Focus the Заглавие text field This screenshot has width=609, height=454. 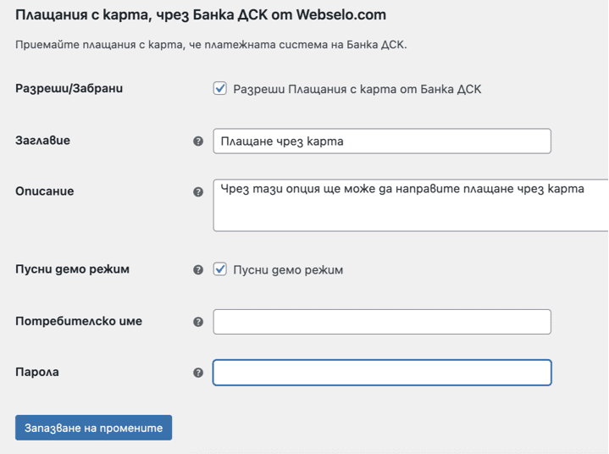click(381, 141)
